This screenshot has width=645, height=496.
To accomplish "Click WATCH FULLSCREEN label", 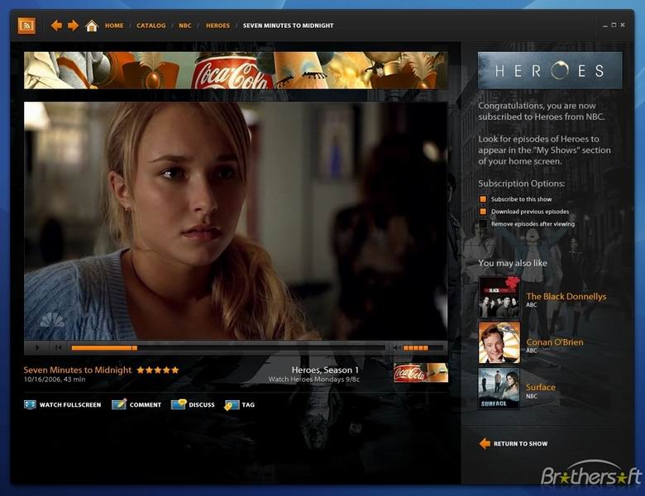I will coord(70,405).
